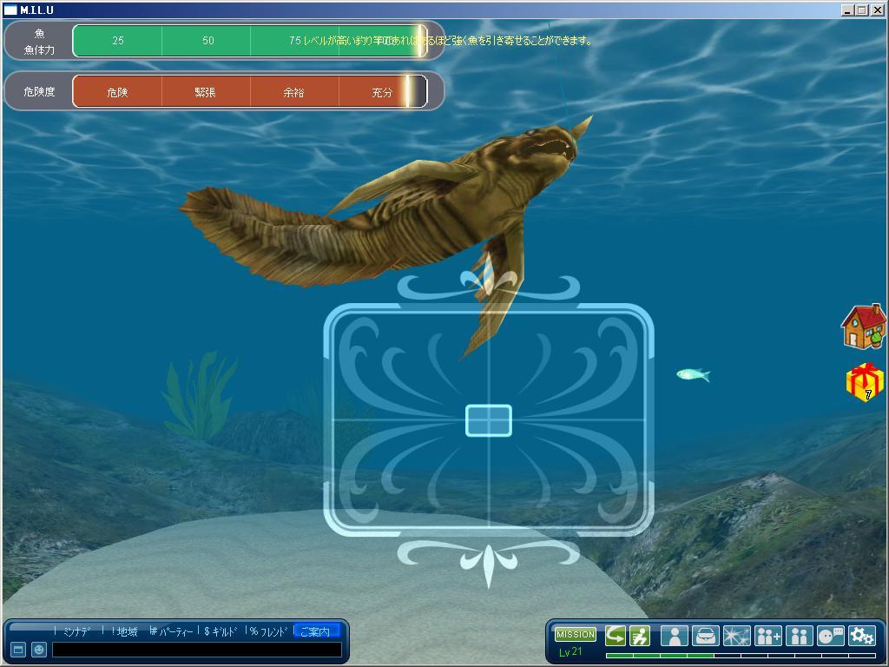Screen dimensions: 889x667
Task: Open the MISSION panel
Action: pos(575,635)
